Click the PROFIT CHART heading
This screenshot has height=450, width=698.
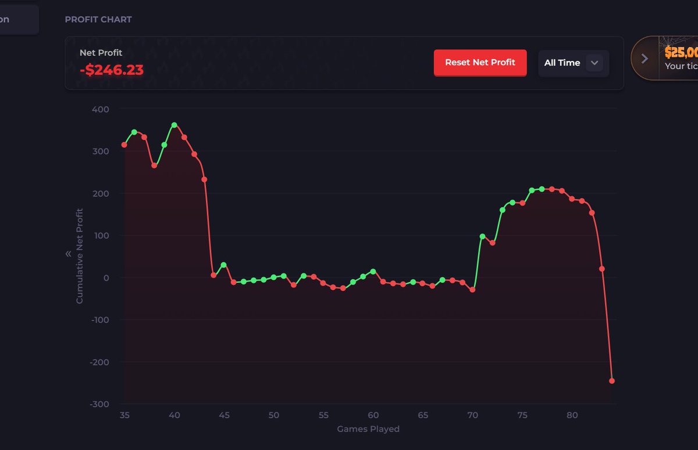pos(98,19)
